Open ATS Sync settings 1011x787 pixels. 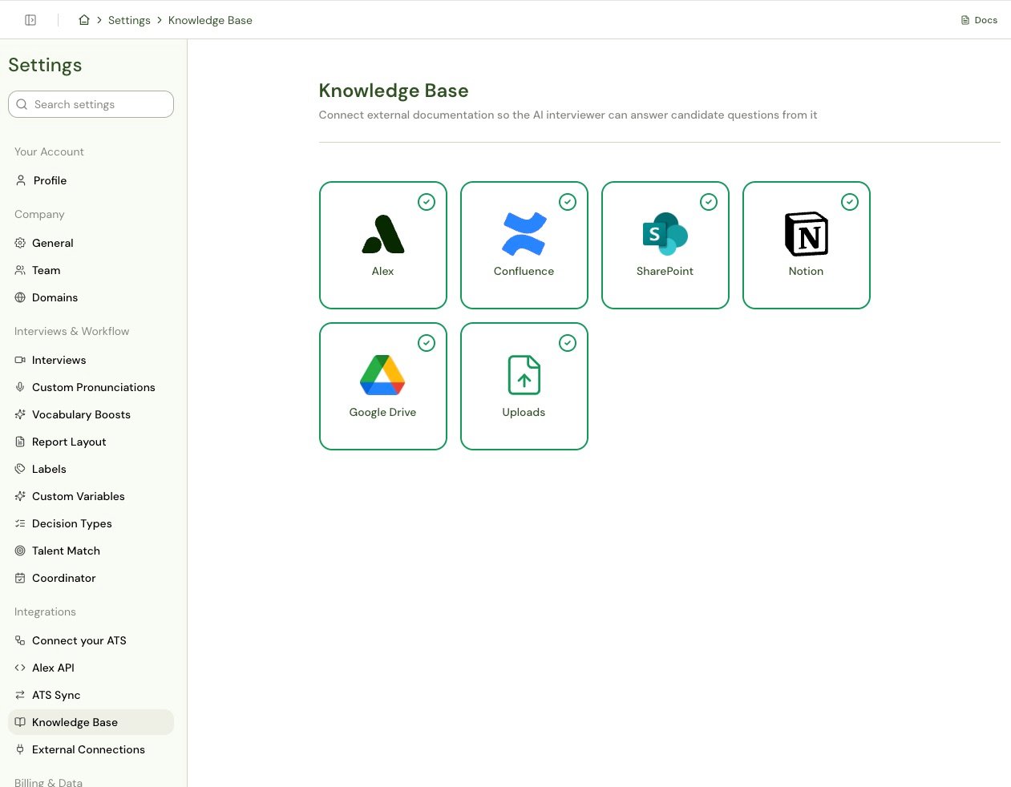[x=91, y=695]
